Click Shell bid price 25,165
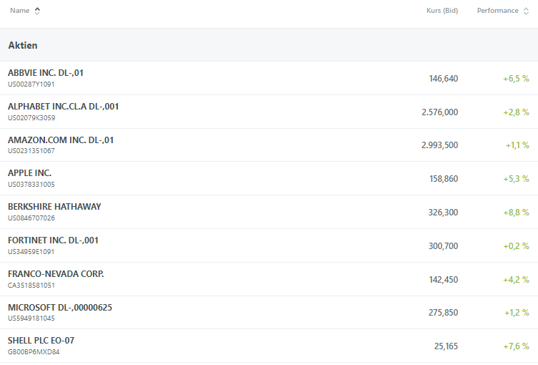 (x=446, y=346)
